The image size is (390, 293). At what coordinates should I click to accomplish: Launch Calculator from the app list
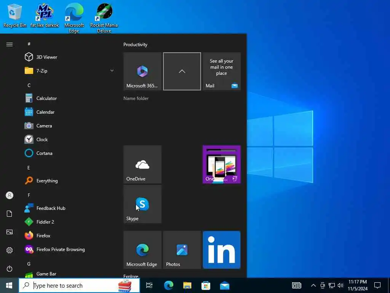click(x=70, y=98)
